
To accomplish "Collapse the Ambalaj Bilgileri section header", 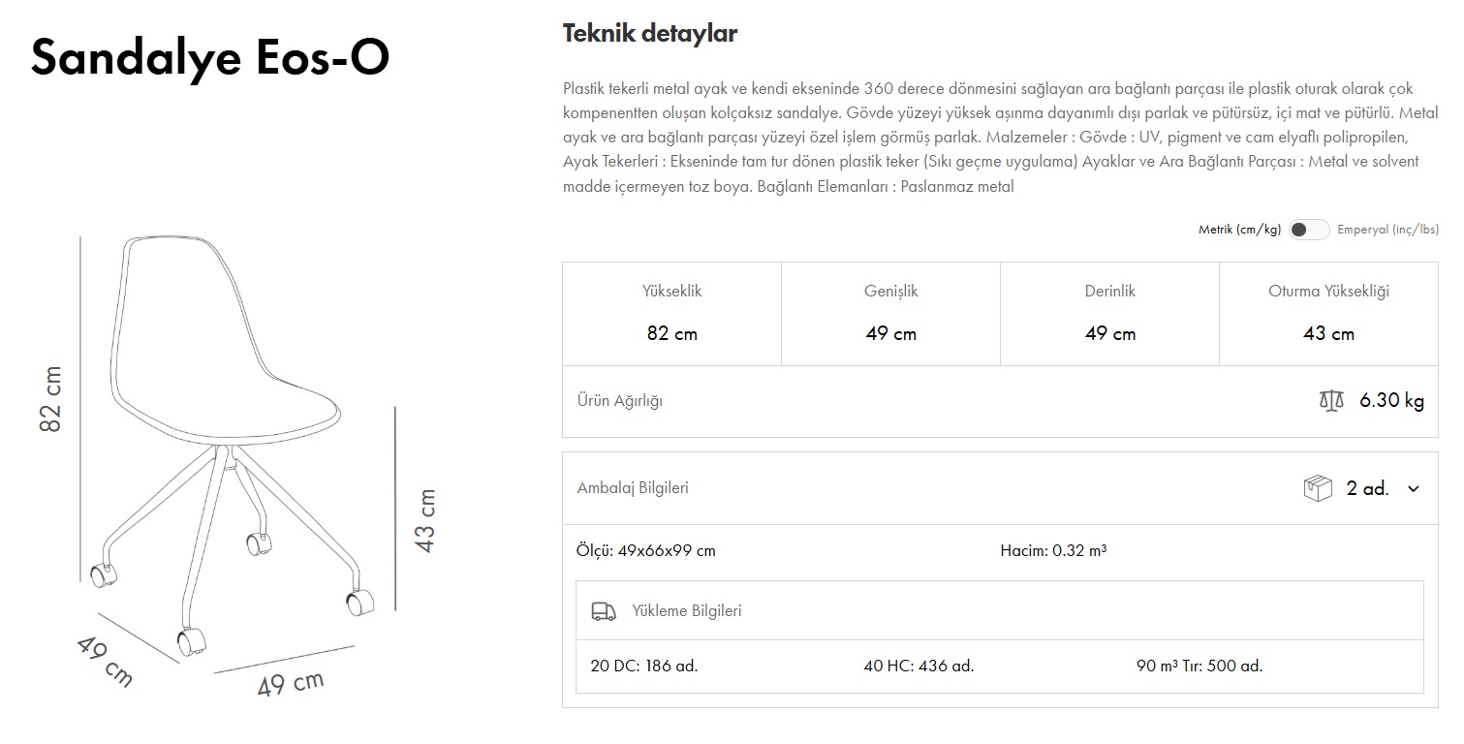I will click(633, 488).
